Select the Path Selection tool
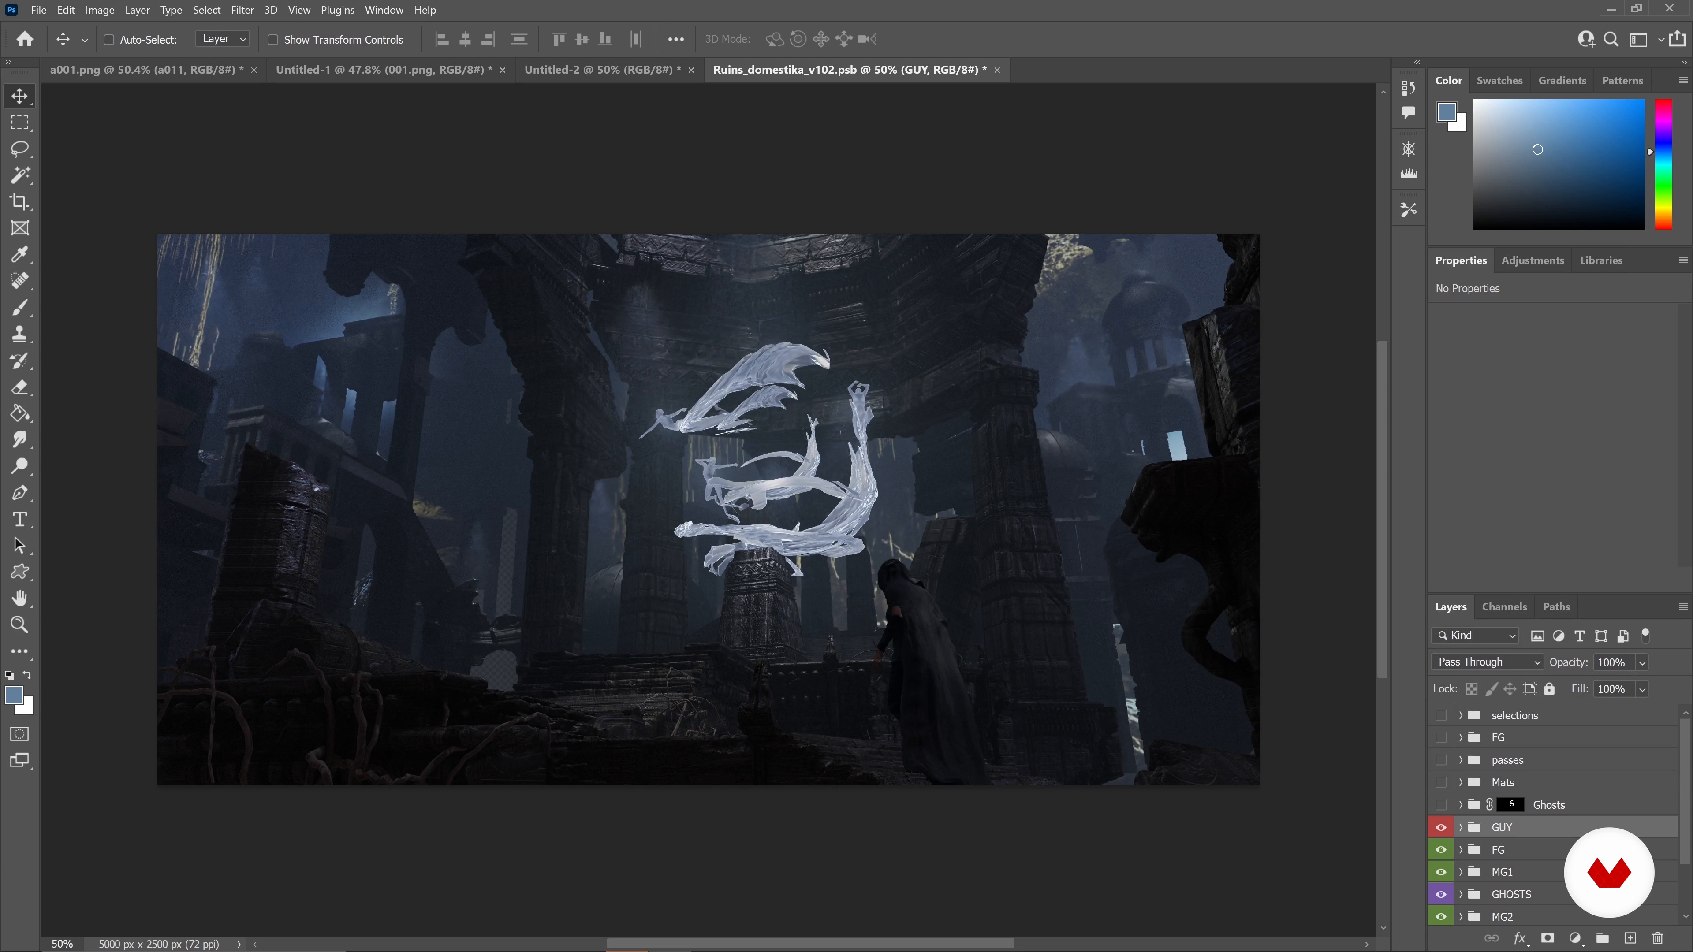Image resolution: width=1693 pixels, height=952 pixels. (x=20, y=545)
